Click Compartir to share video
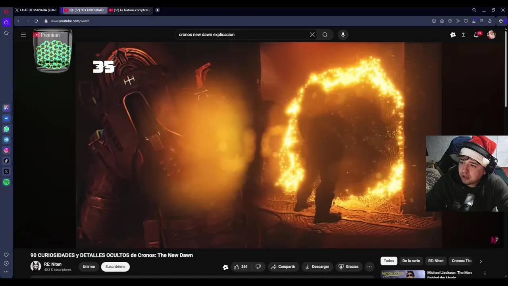 (283, 267)
